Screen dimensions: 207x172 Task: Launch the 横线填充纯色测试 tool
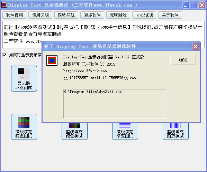pos(24,127)
